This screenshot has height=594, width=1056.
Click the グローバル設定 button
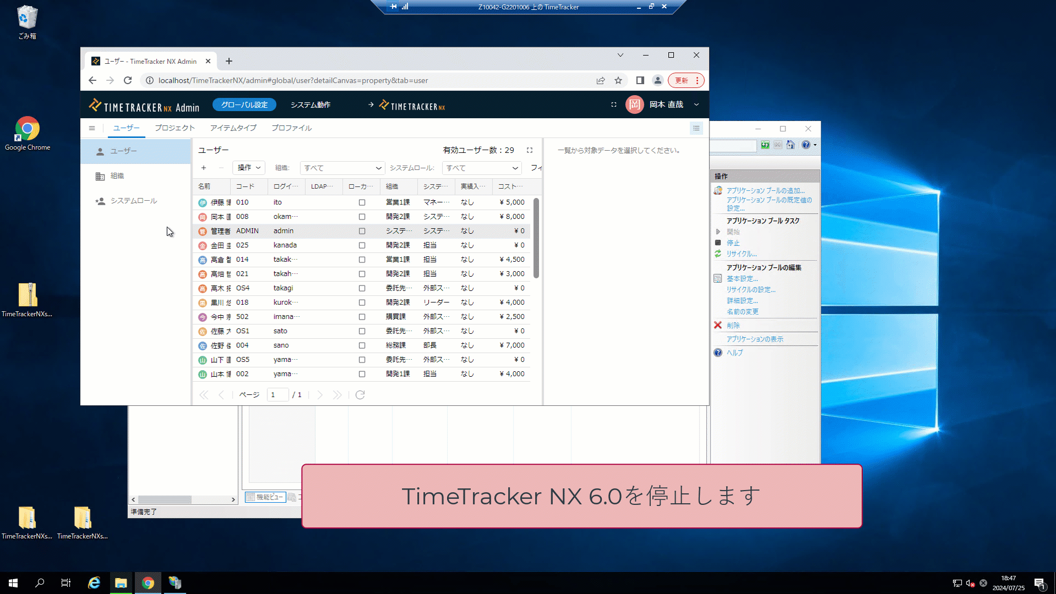click(244, 105)
